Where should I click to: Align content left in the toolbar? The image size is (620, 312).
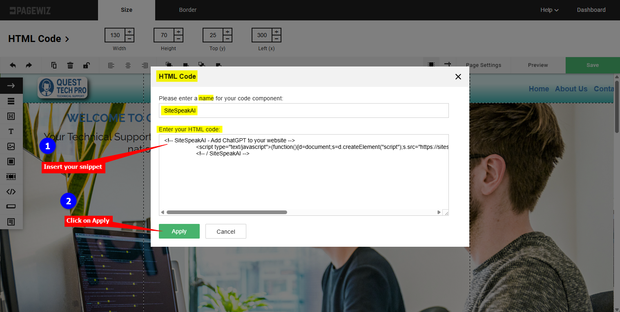point(112,65)
